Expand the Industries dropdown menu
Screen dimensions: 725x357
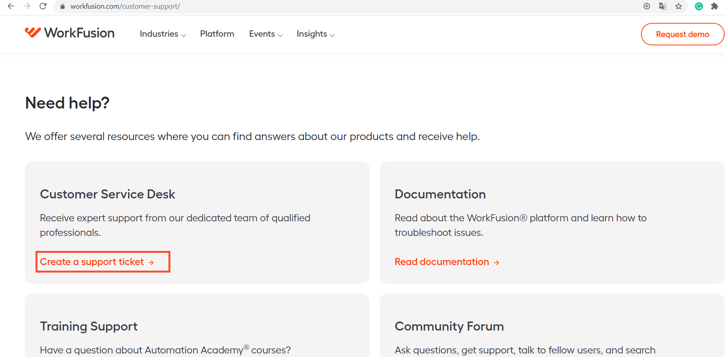tap(163, 34)
